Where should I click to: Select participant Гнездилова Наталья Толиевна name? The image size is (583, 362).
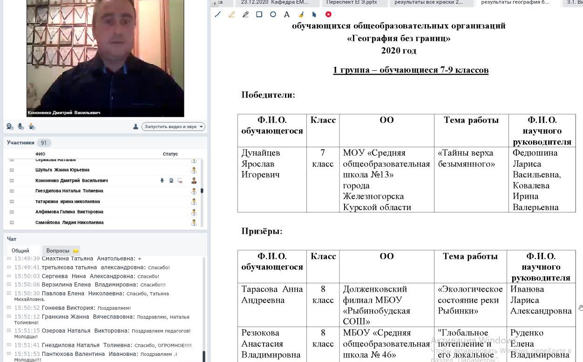coord(69,191)
